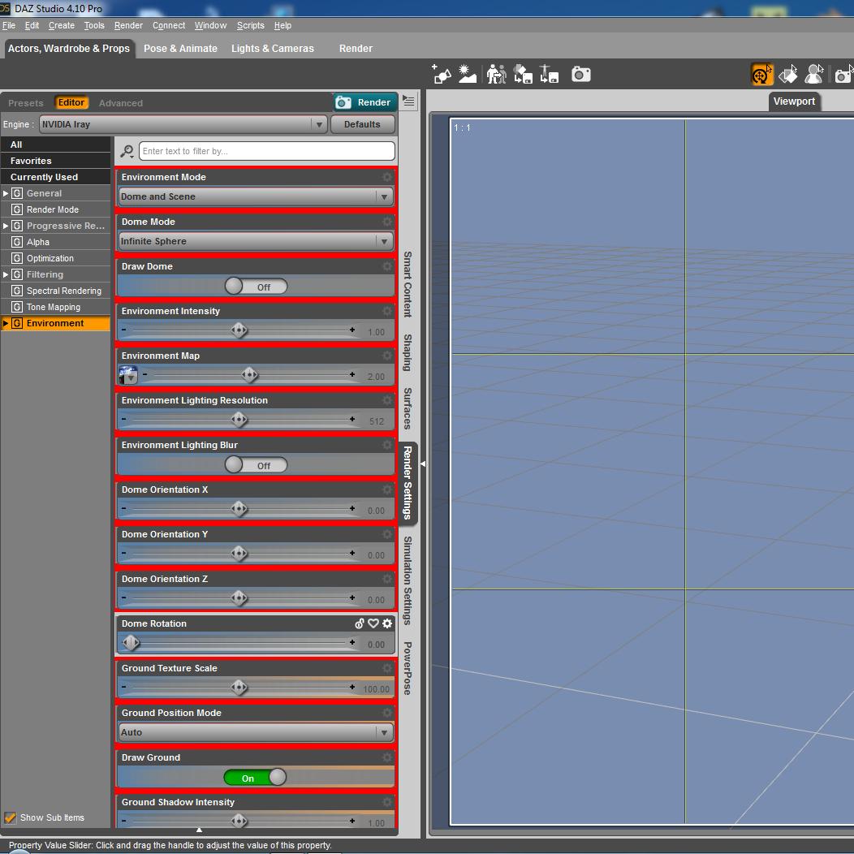Click the Dome Rotation slider handle
The image size is (854, 854).
(130, 643)
